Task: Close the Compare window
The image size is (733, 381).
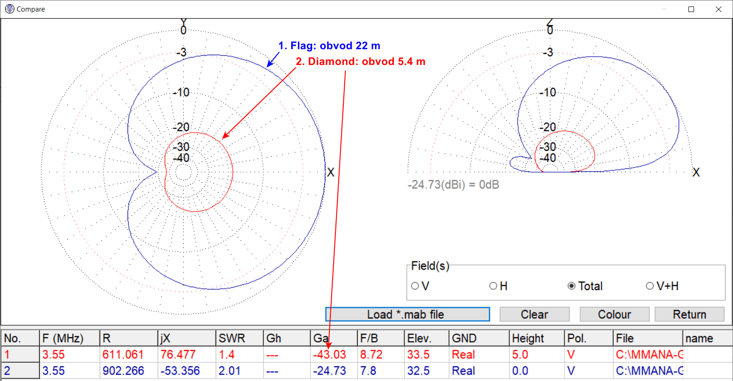Action: click(x=718, y=9)
